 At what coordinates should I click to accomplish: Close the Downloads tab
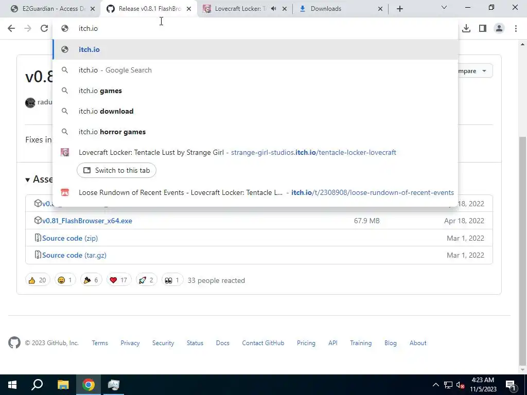pos(380,9)
